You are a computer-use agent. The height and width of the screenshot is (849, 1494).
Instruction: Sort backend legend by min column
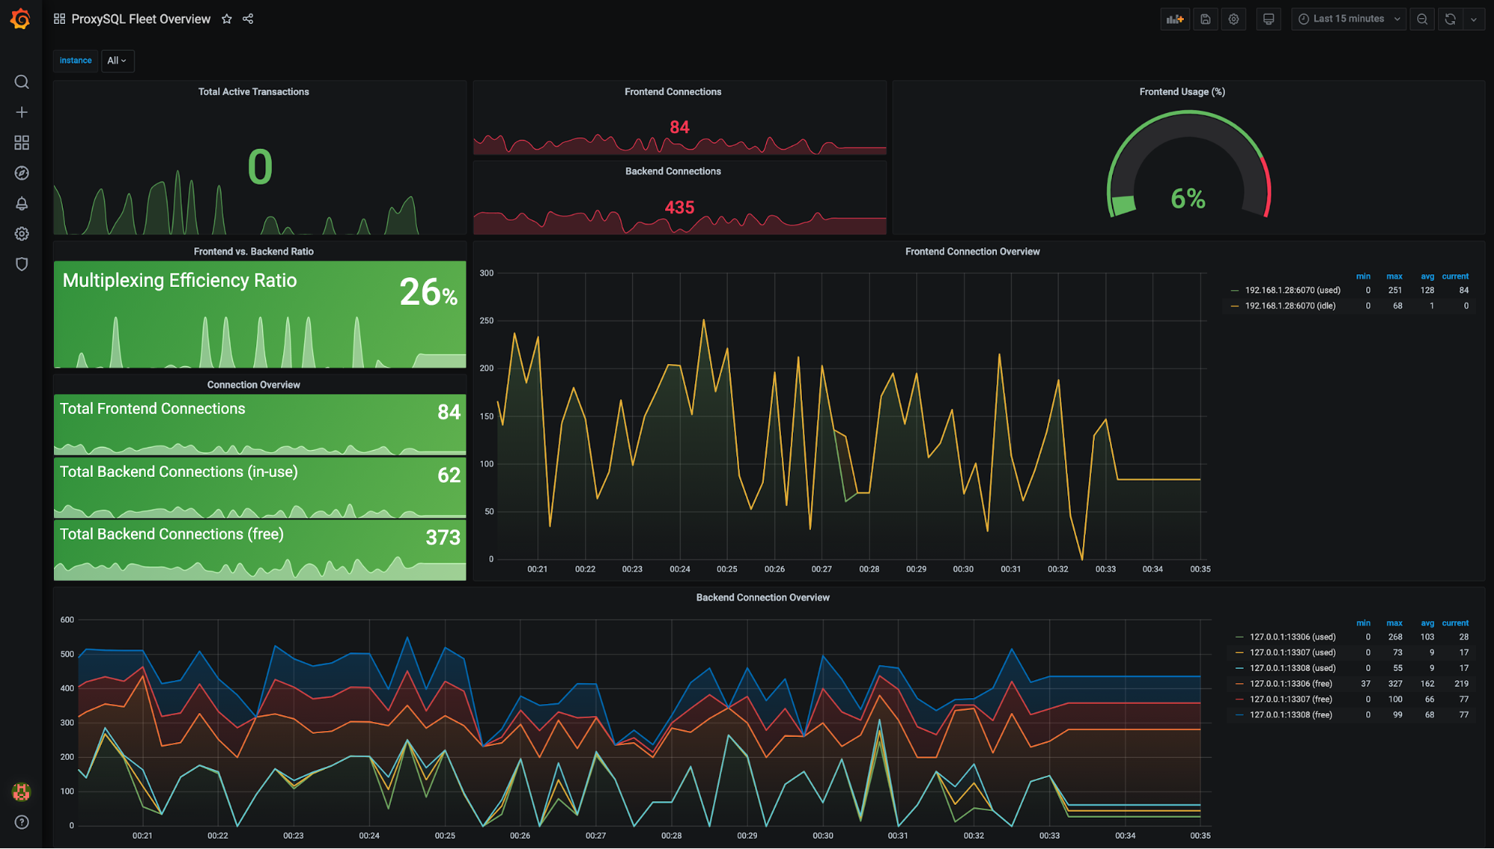coord(1363,623)
